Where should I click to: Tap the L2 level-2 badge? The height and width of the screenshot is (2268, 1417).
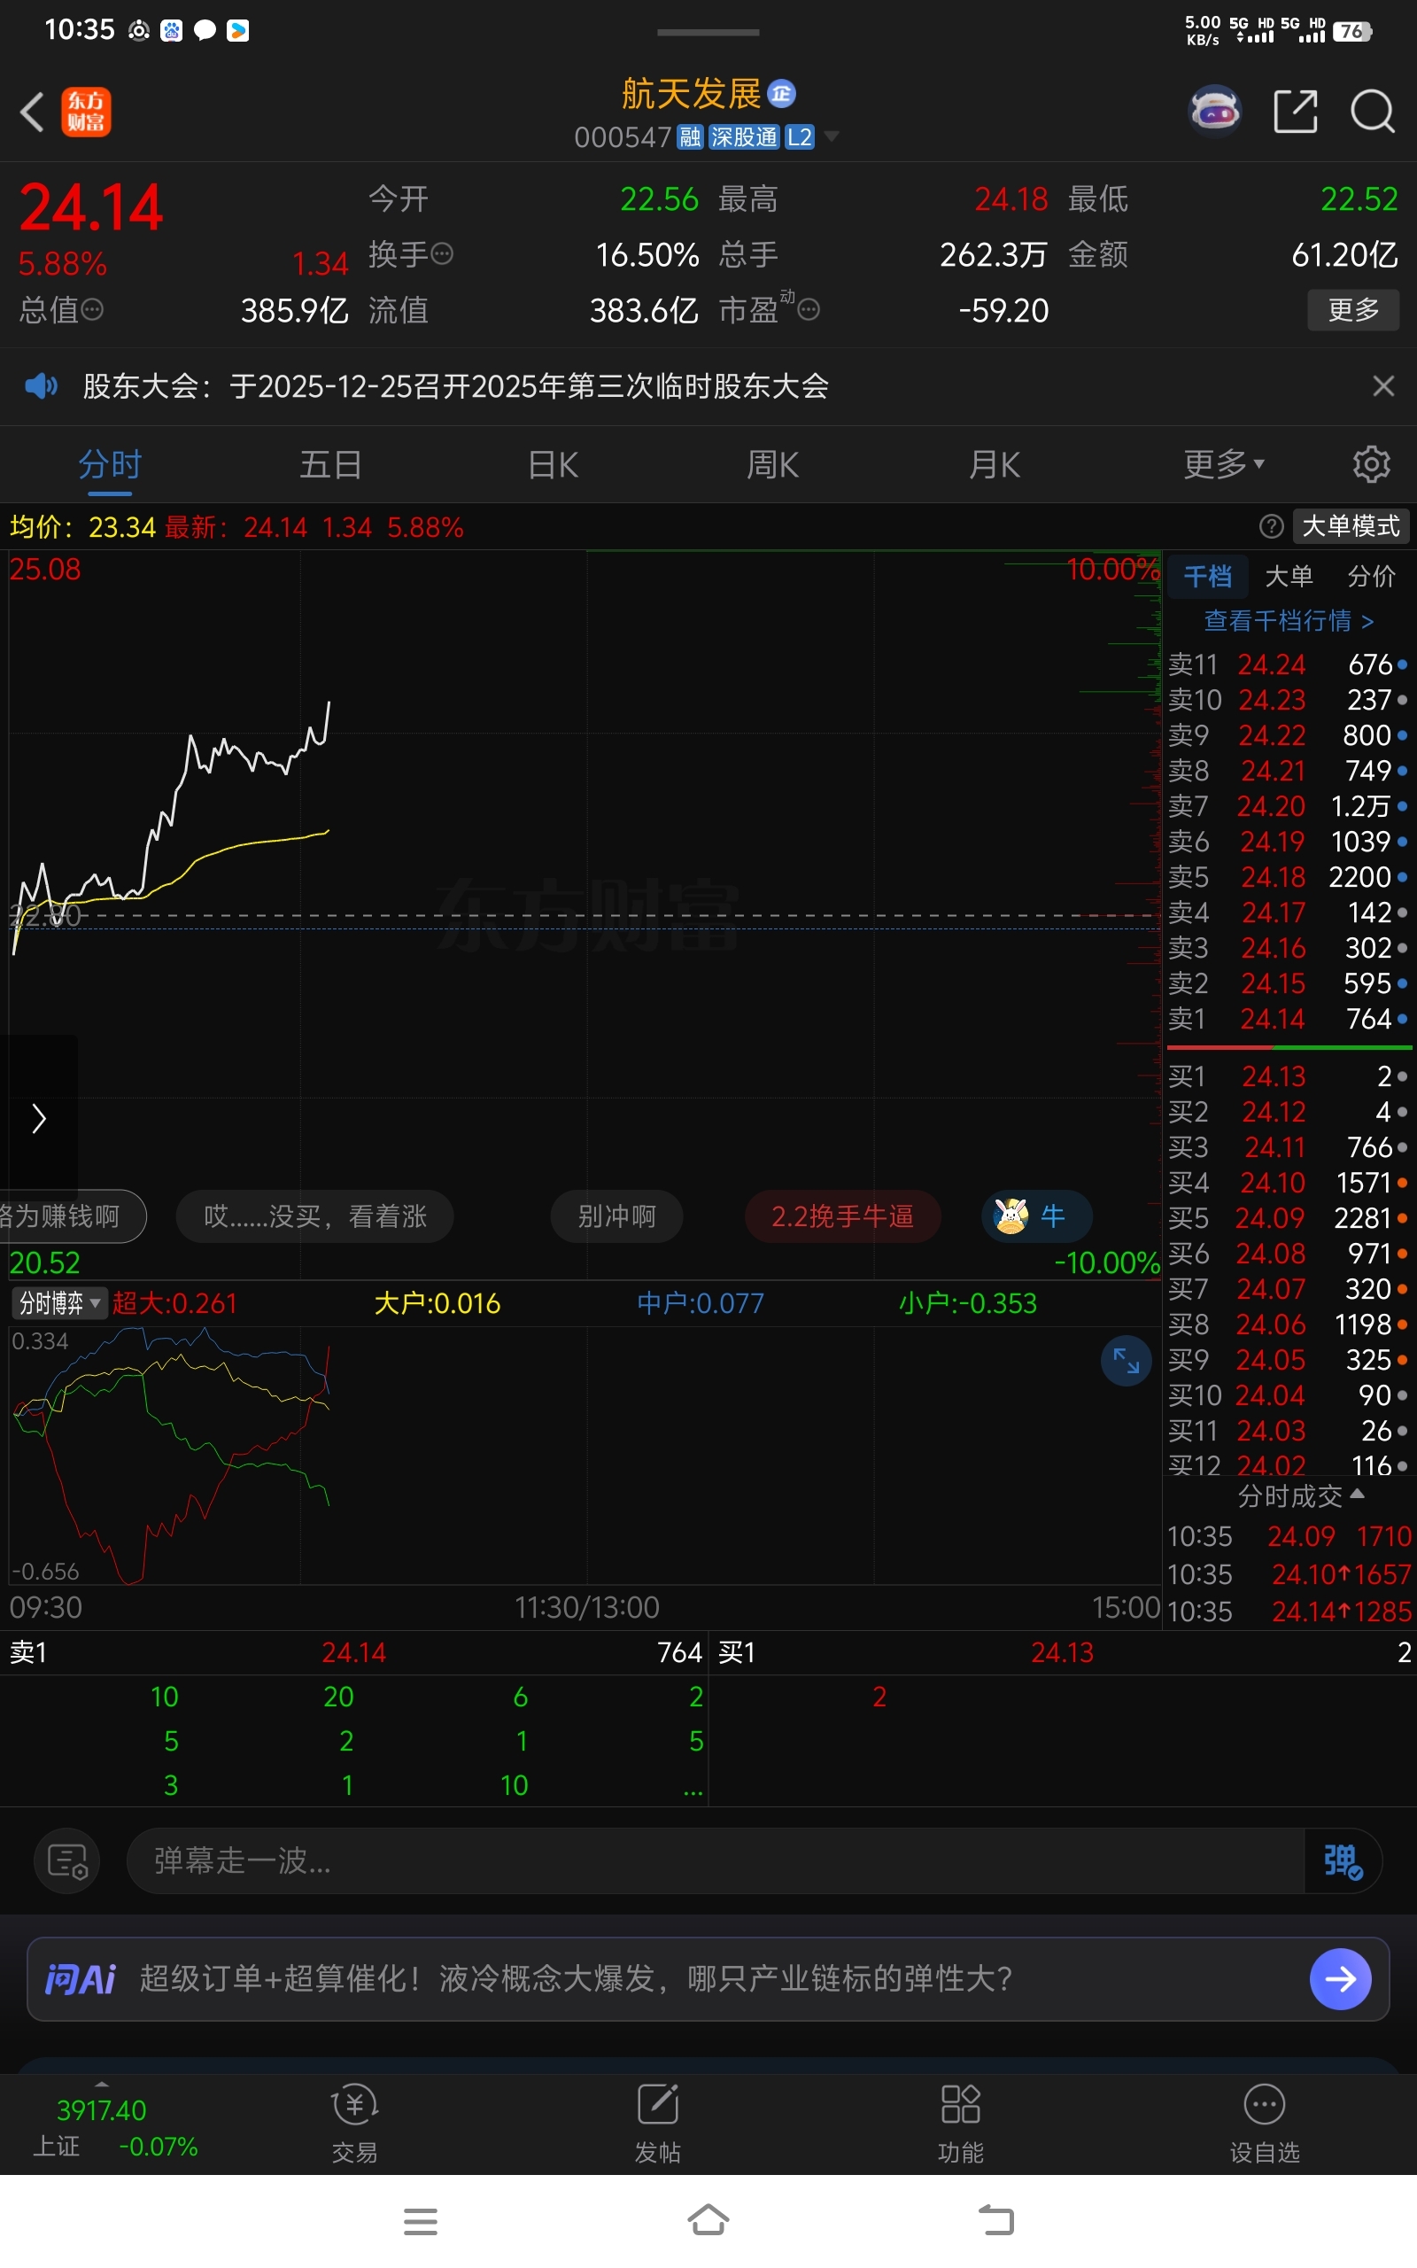tap(800, 138)
